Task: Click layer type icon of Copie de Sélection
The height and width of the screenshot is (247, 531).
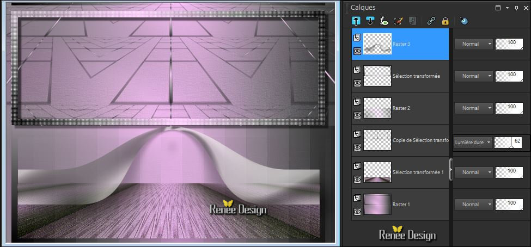Action: pyautogui.click(x=357, y=134)
